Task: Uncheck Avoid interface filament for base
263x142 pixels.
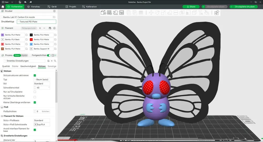Action: [35, 130]
